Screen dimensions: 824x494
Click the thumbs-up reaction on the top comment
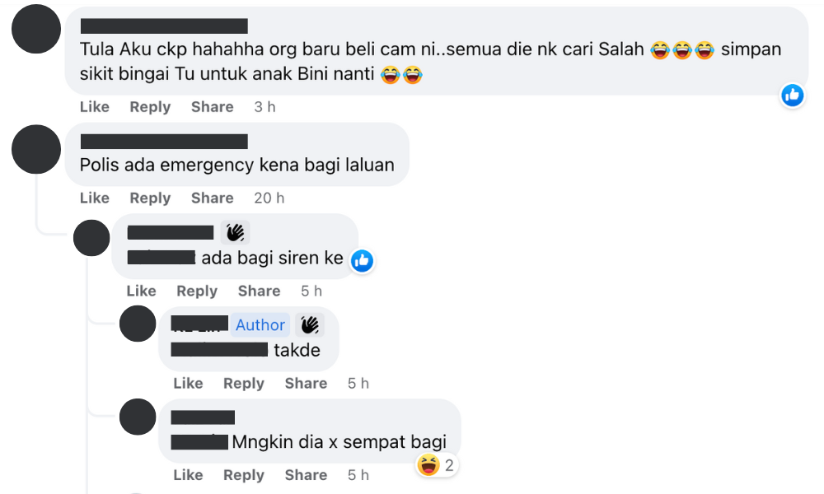tap(792, 96)
